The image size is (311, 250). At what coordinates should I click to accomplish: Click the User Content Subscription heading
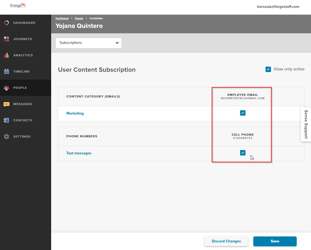click(x=97, y=70)
